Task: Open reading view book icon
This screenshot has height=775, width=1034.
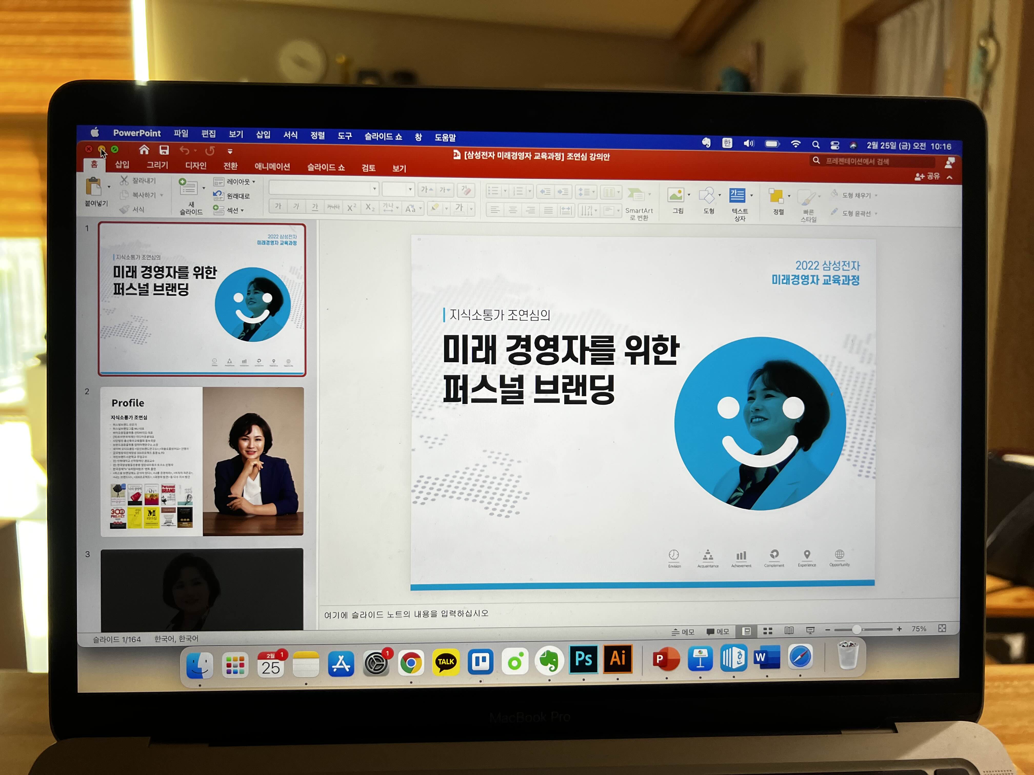Action: (789, 630)
